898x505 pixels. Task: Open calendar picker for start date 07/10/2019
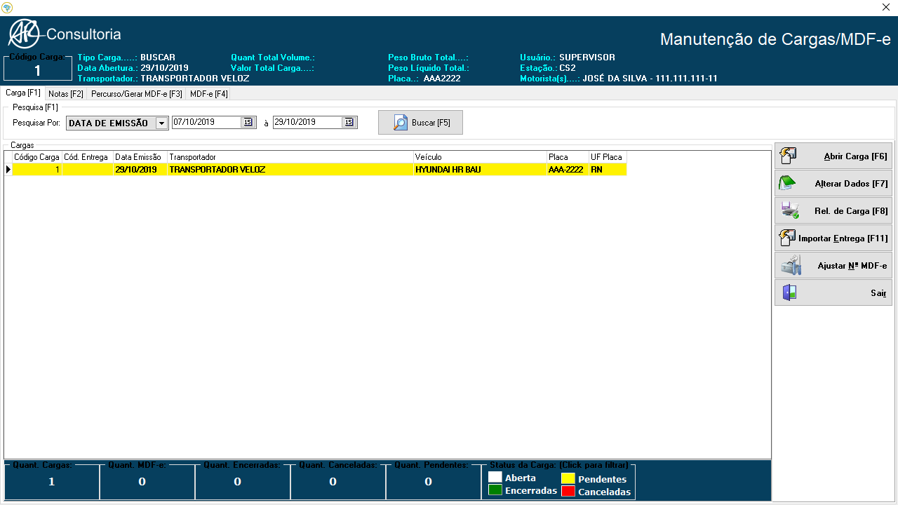pyautogui.click(x=247, y=122)
